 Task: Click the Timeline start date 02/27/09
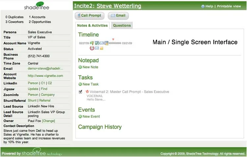click(84, 43)
